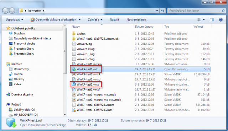Select WinXP-test1_mount_me-ctk.vmdk file
Screen dimensions: 228x131
pos(99,100)
